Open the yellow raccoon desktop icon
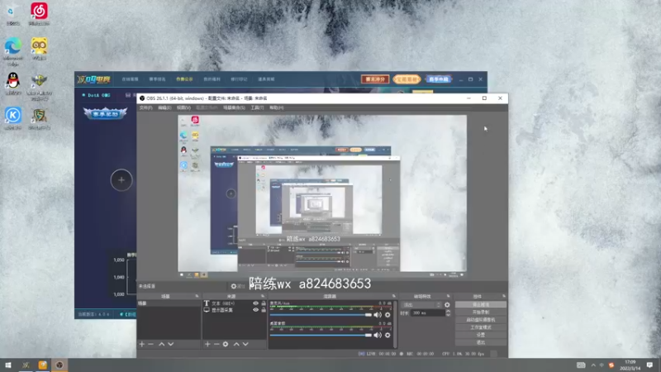This screenshot has width=661, height=372. click(x=39, y=49)
